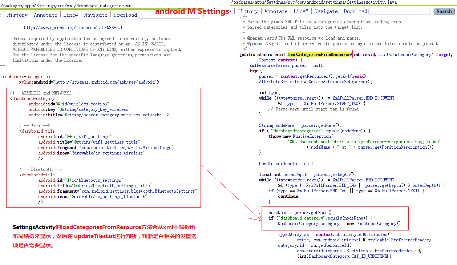Screen dimensions: 457x265
Task: Toggle Line# in the dashboard_categories.xml pane
Action: click(x=70, y=15)
